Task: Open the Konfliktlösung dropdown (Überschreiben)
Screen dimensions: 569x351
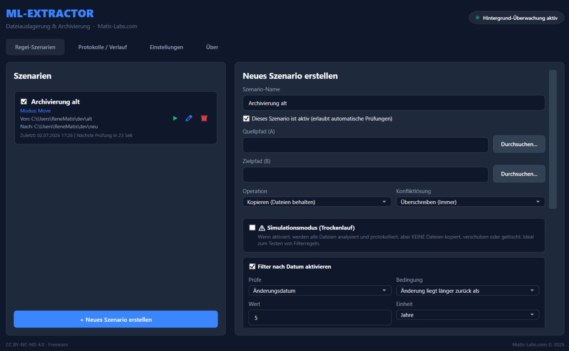Action: tap(470, 202)
